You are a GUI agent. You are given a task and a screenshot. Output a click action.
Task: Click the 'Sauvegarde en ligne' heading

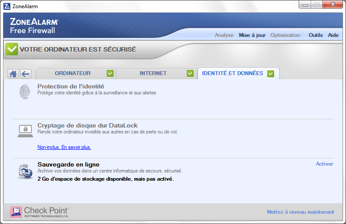point(68,165)
